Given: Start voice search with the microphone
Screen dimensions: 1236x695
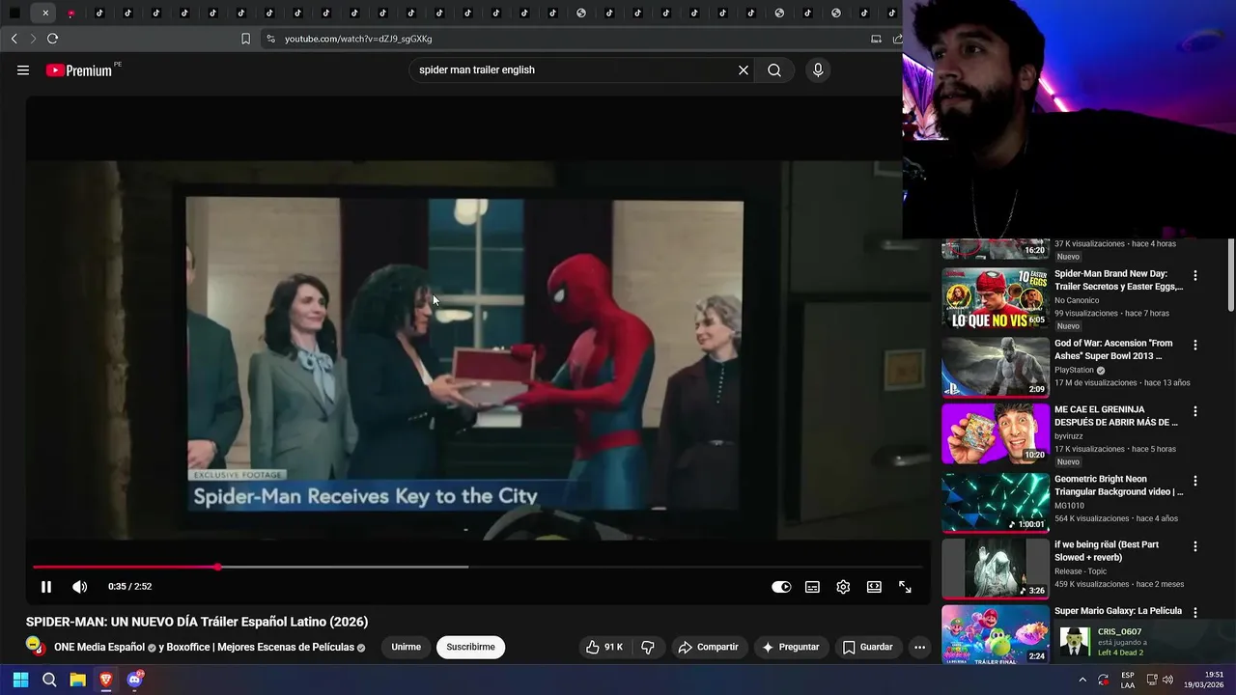Looking at the screenshot, I should pyautogui.click(x=818, y=70).
